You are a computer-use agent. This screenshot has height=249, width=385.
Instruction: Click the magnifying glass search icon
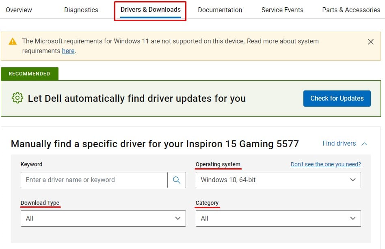177,180
